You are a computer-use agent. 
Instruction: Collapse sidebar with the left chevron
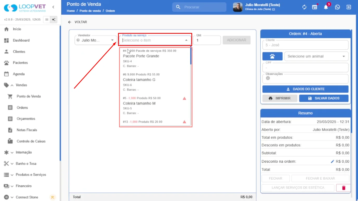point(53,7)
